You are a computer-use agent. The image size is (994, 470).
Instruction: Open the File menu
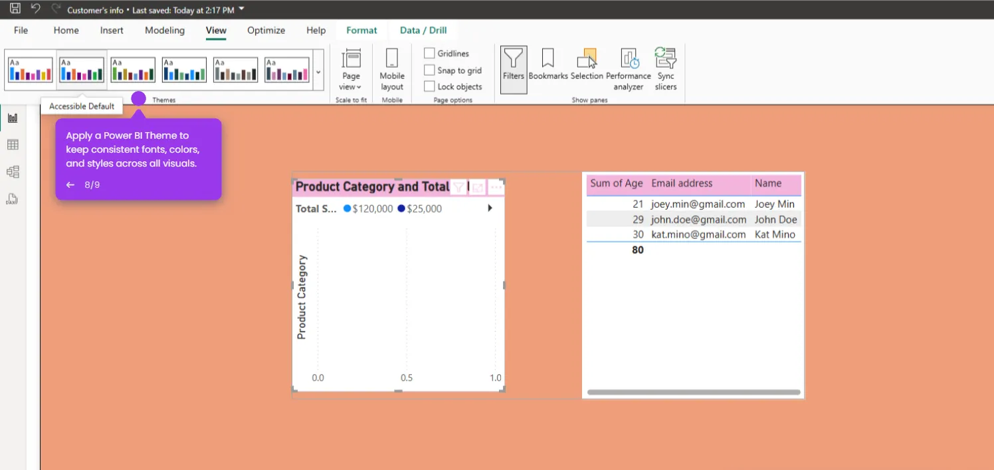coord(21,31)
